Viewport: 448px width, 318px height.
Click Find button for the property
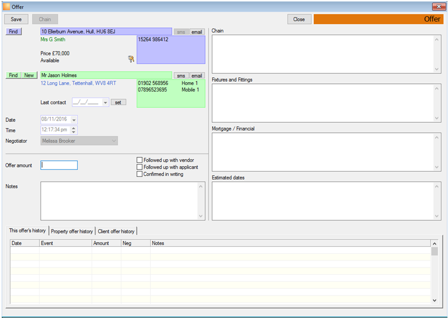pos(13,31)
